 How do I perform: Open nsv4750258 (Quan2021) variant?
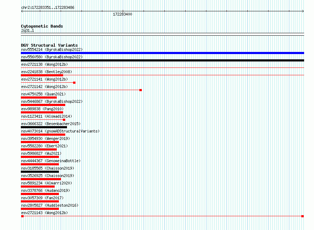[43, 94]
